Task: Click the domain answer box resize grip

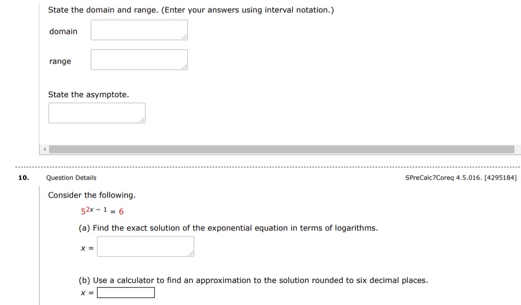Action: [185, 37]
